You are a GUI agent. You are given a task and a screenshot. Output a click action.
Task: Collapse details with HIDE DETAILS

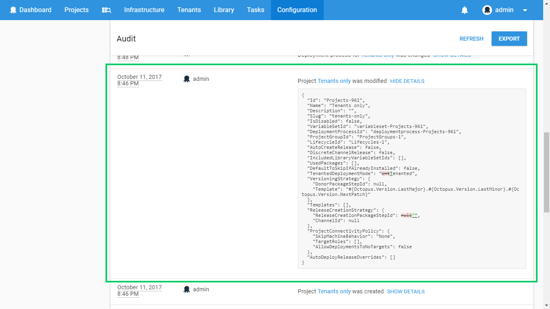(407, 81)
